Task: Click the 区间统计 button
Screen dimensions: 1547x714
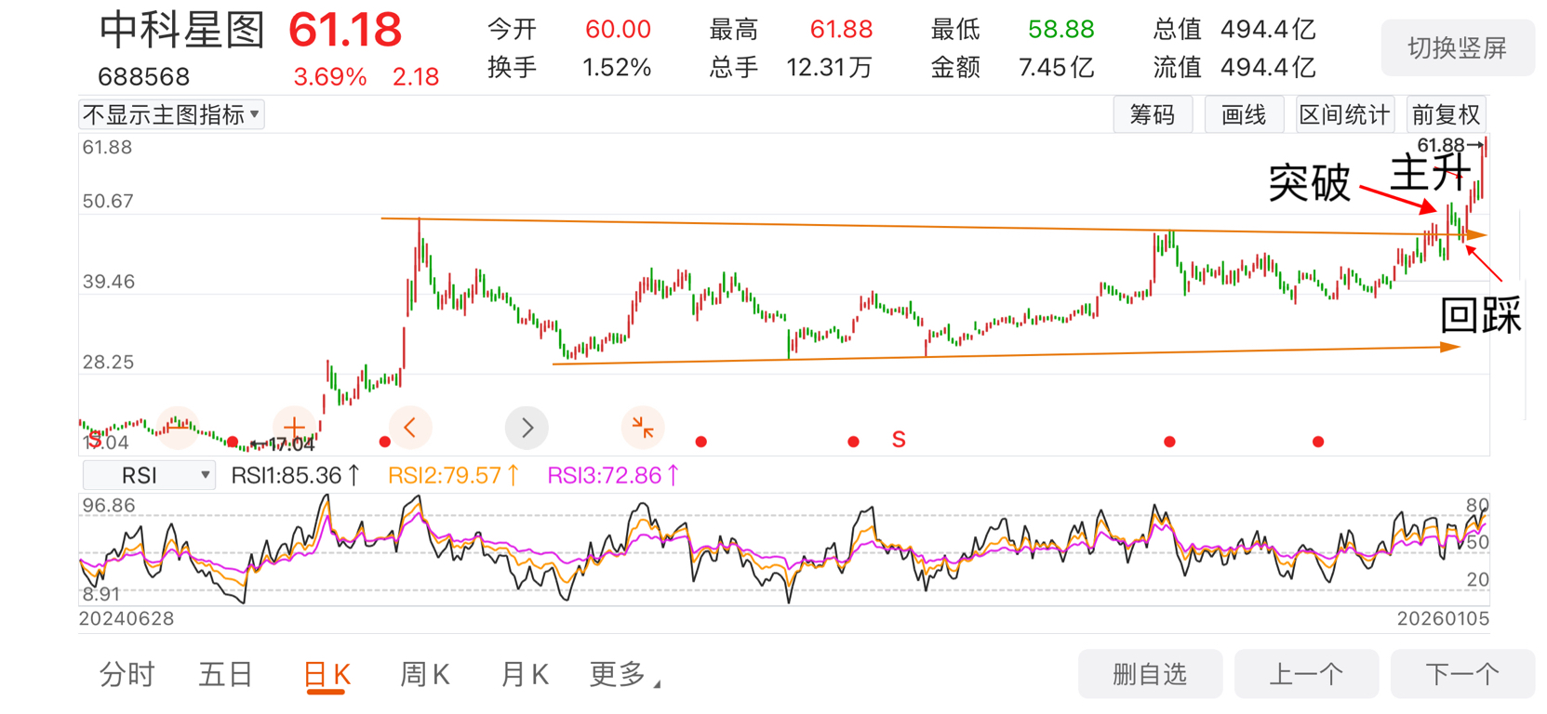Action: [x=1344, y=114]
